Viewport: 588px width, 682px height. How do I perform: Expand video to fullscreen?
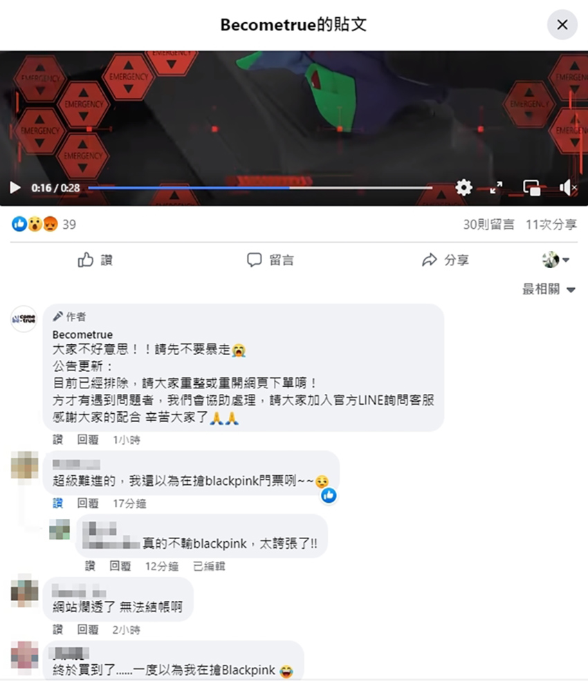coord(496,187)
